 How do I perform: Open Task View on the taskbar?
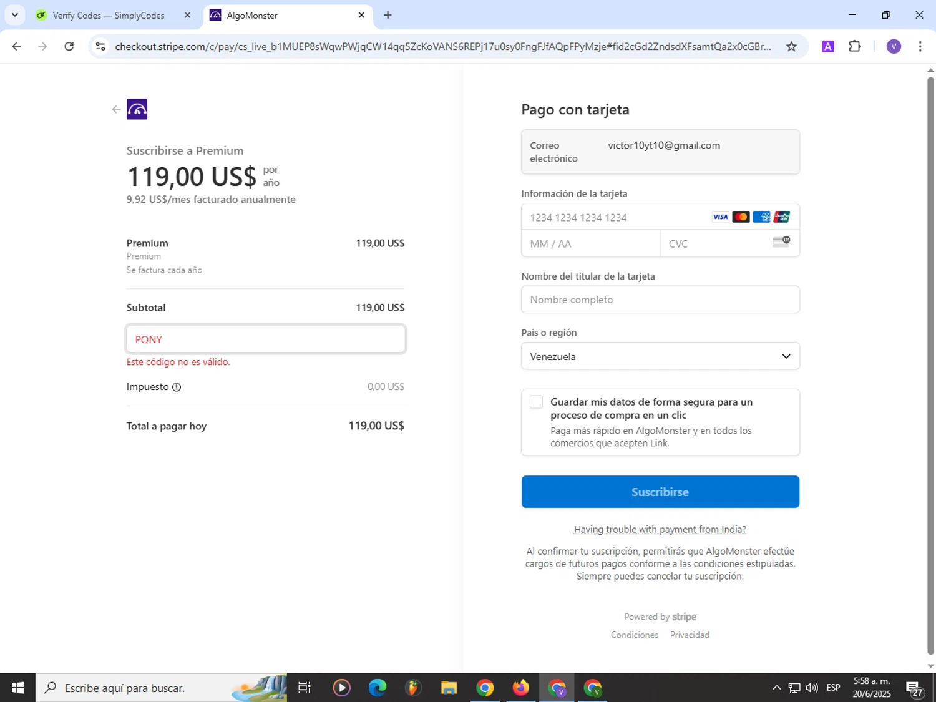(305, 688)
